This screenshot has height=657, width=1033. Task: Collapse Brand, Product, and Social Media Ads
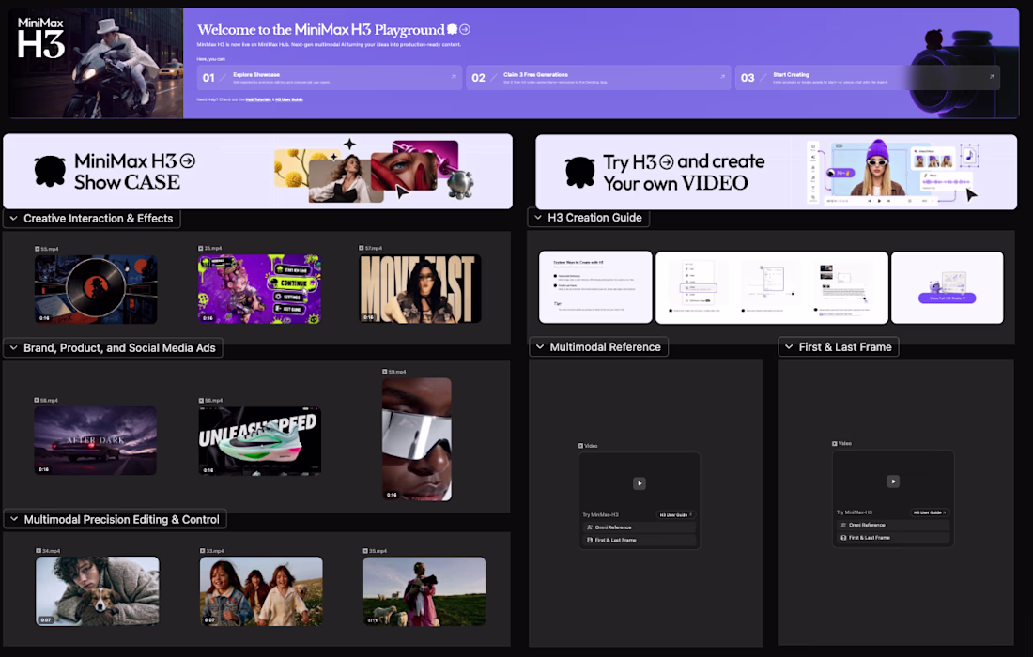(13, 347)
